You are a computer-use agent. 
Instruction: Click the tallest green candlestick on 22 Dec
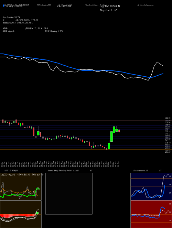point(111,136)
